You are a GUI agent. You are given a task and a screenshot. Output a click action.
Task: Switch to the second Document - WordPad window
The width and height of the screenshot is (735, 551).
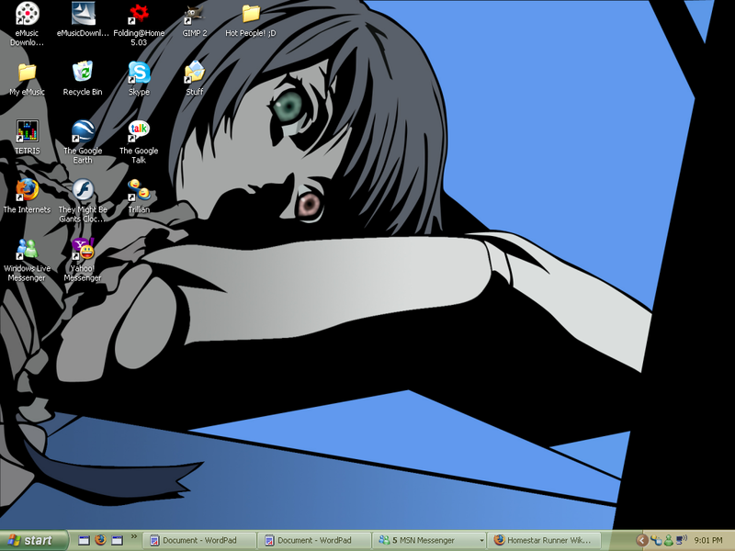314,540
